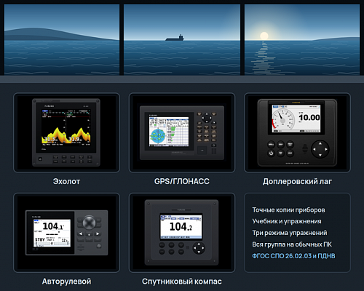Click the down arrow on the Doppler log pad
The height and width of the screenshot is (291, 364).
click(x=320, y=155)
